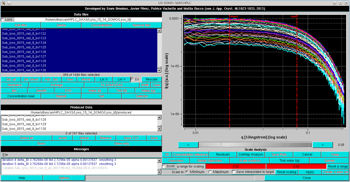Run CorMap Analysis

[x=251, y=154]
